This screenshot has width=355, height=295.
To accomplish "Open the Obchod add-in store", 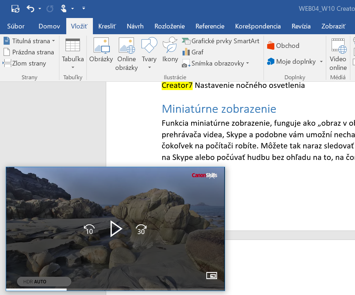I will coord(283,46).
